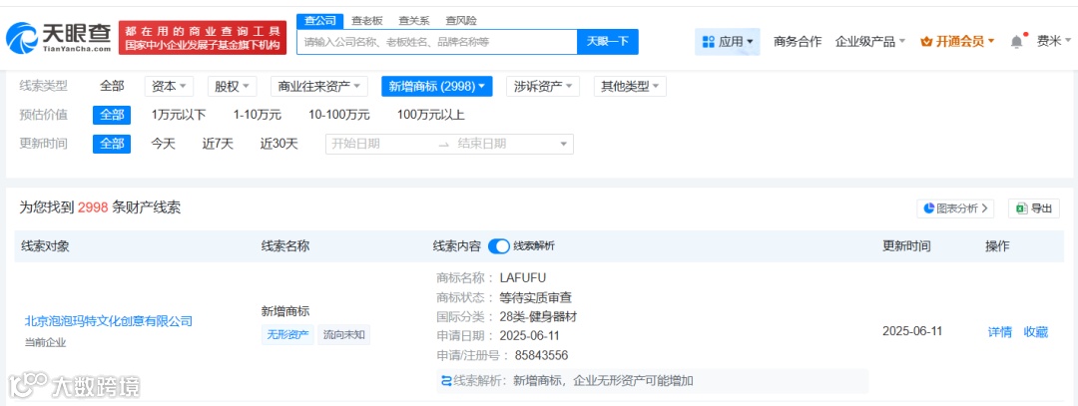
Task: Filter by 100万元以上 value
Action: [x=431, y=115]
